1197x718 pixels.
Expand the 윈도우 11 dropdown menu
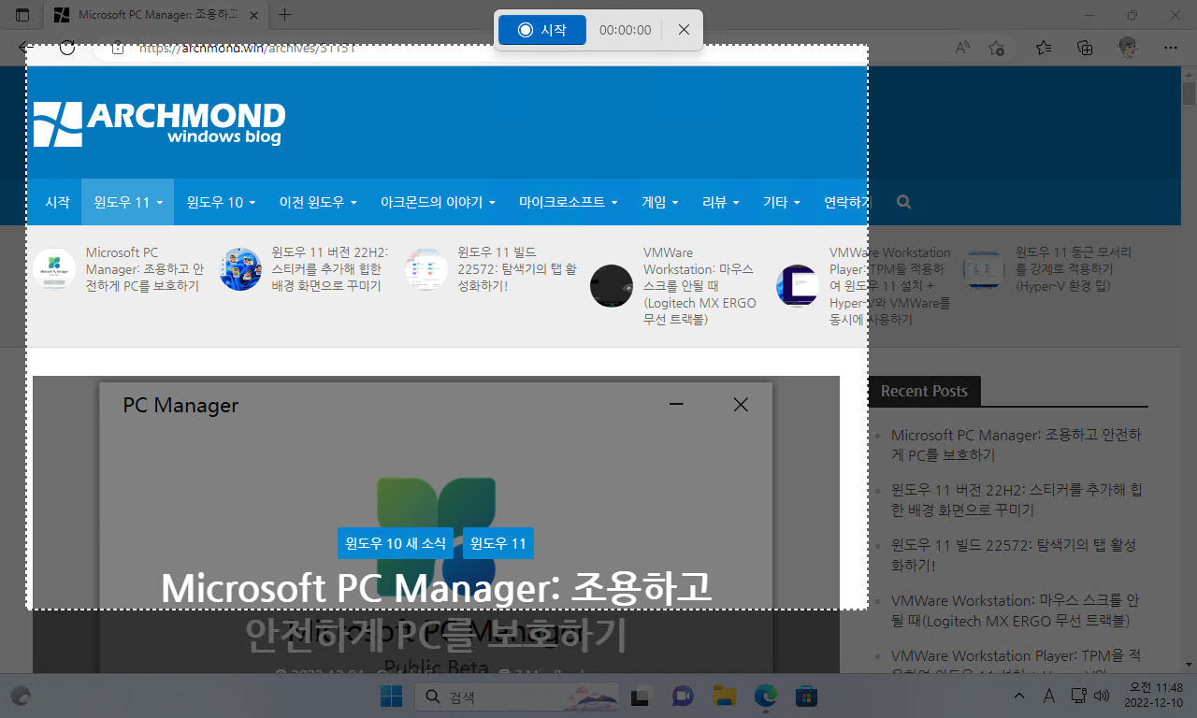tap(128, 202)
